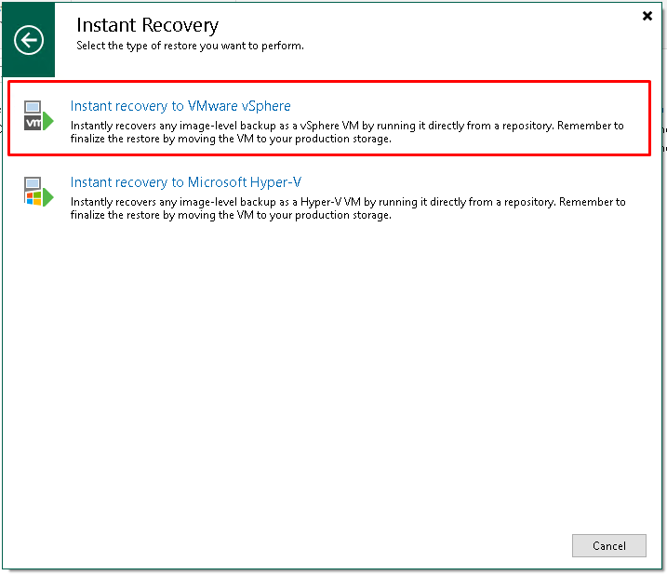Click the 'Select the type of restore' subtitle

click(190, 46)
